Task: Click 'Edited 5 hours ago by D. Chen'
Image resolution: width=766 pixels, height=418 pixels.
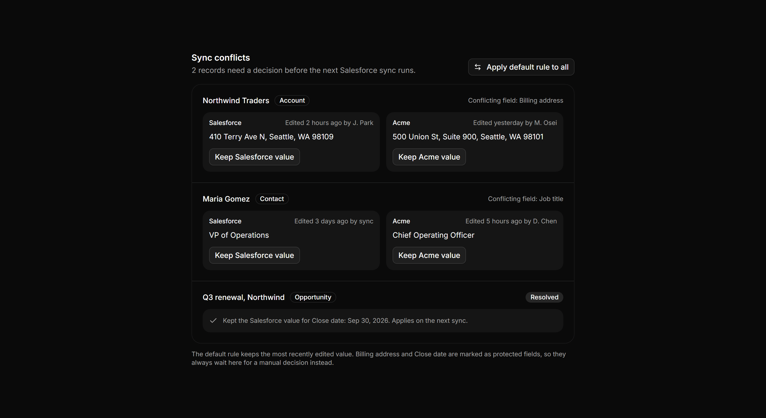Action: tap(511, 221)
